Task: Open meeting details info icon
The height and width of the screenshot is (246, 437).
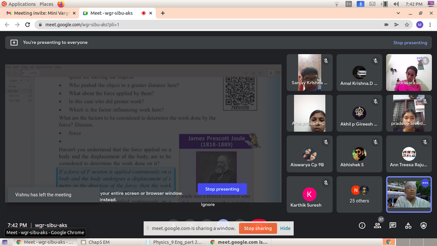Action: (362, 225)
